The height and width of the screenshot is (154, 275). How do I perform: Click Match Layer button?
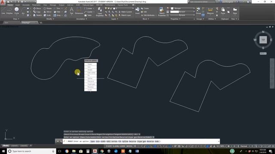[x=125, y=15]
